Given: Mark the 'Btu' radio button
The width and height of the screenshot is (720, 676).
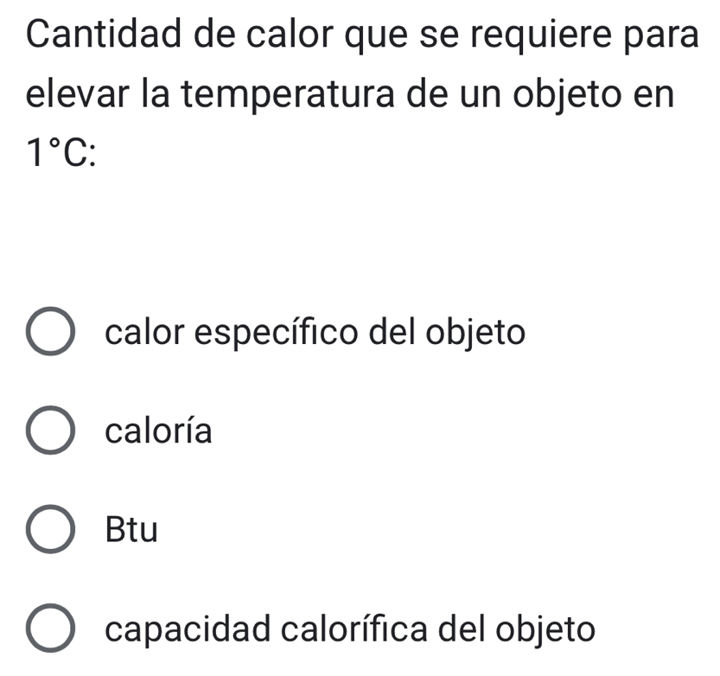Looking at the screenshot, I should (50, 529).
